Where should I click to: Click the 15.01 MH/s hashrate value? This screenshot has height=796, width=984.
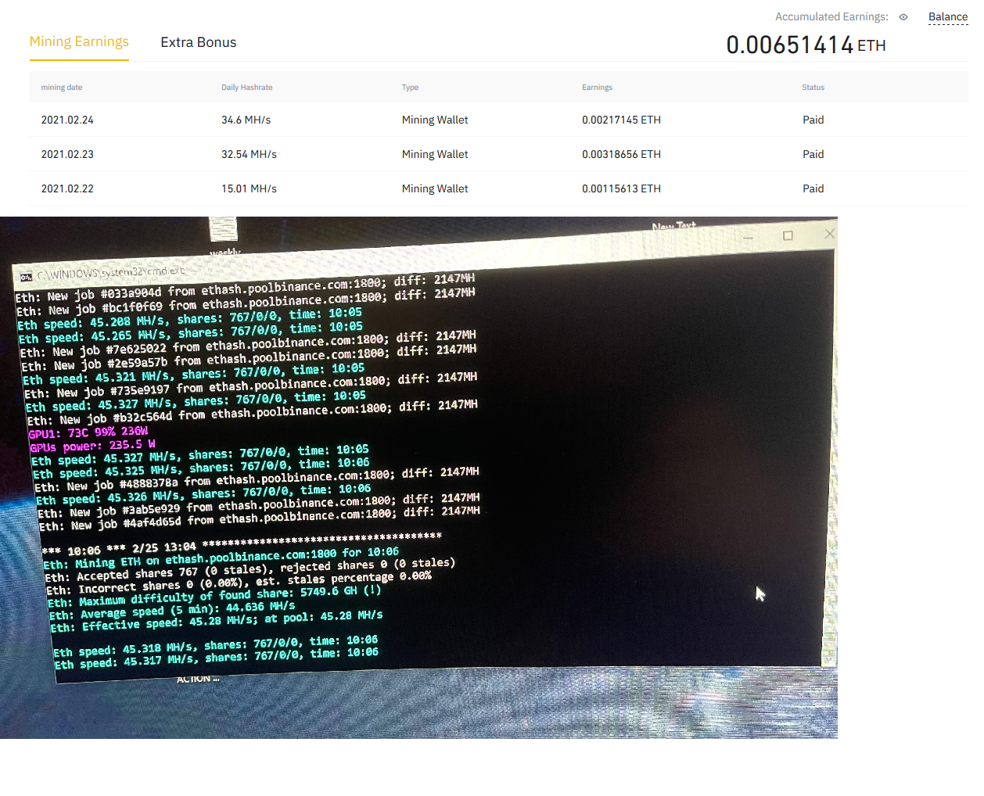pos(249,188)
